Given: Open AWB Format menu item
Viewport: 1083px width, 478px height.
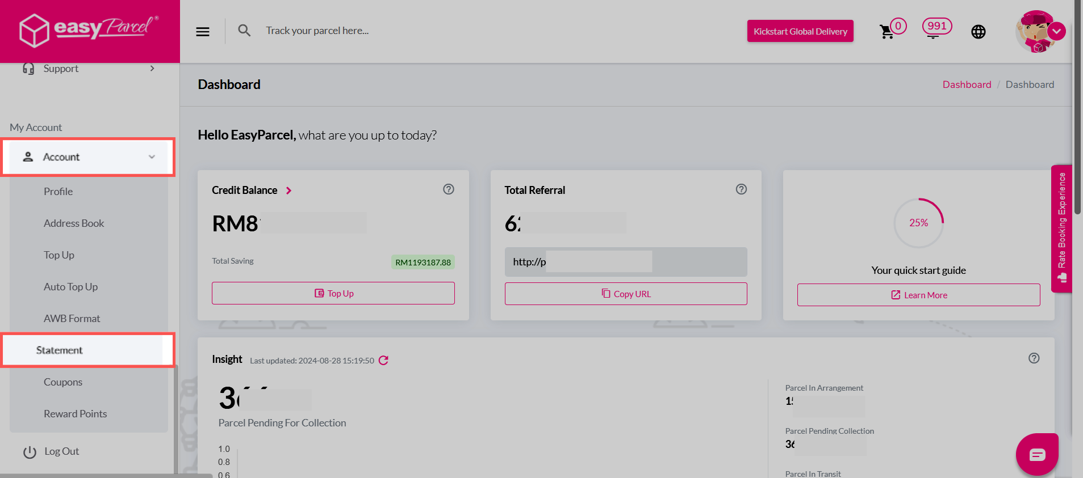Looking at the screenshot, I should 72,319.
